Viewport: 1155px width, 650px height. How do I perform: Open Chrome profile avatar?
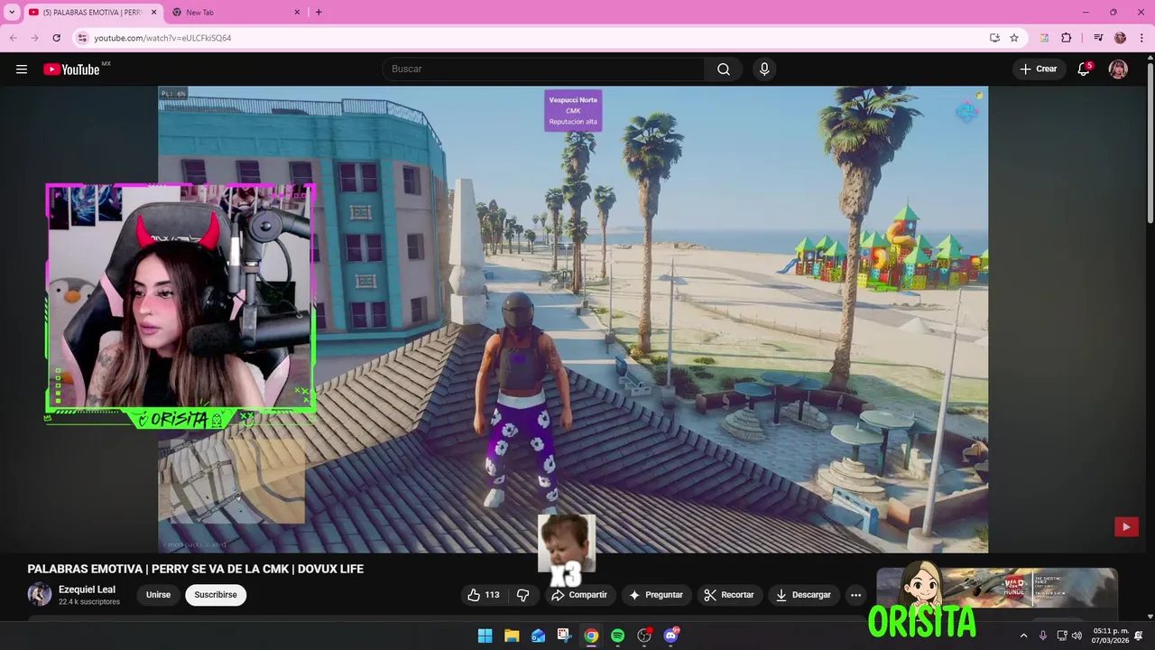pos(1121,38)
